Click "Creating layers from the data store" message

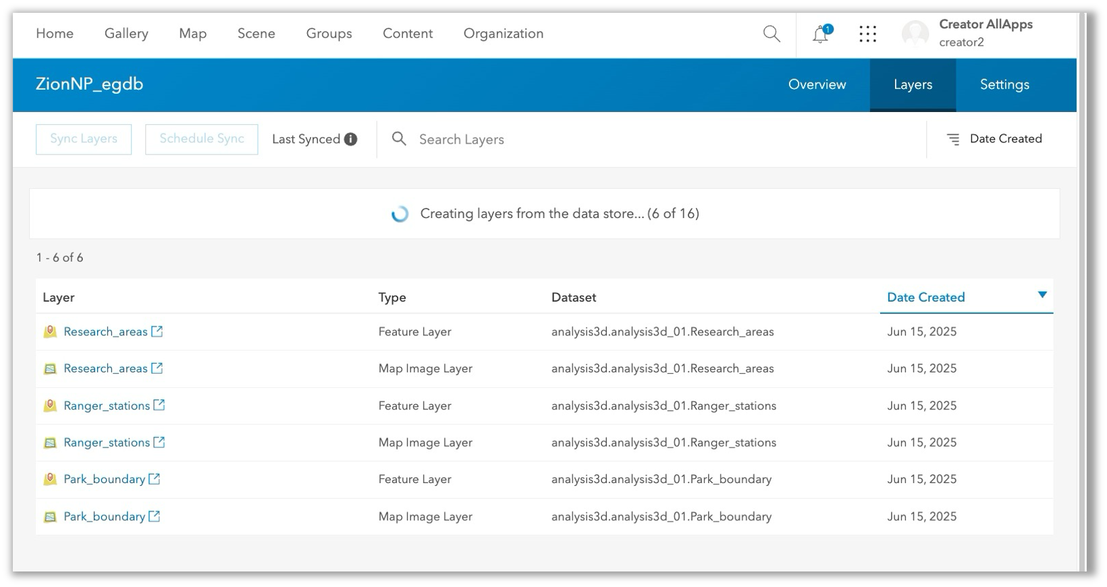pos(560,214)
